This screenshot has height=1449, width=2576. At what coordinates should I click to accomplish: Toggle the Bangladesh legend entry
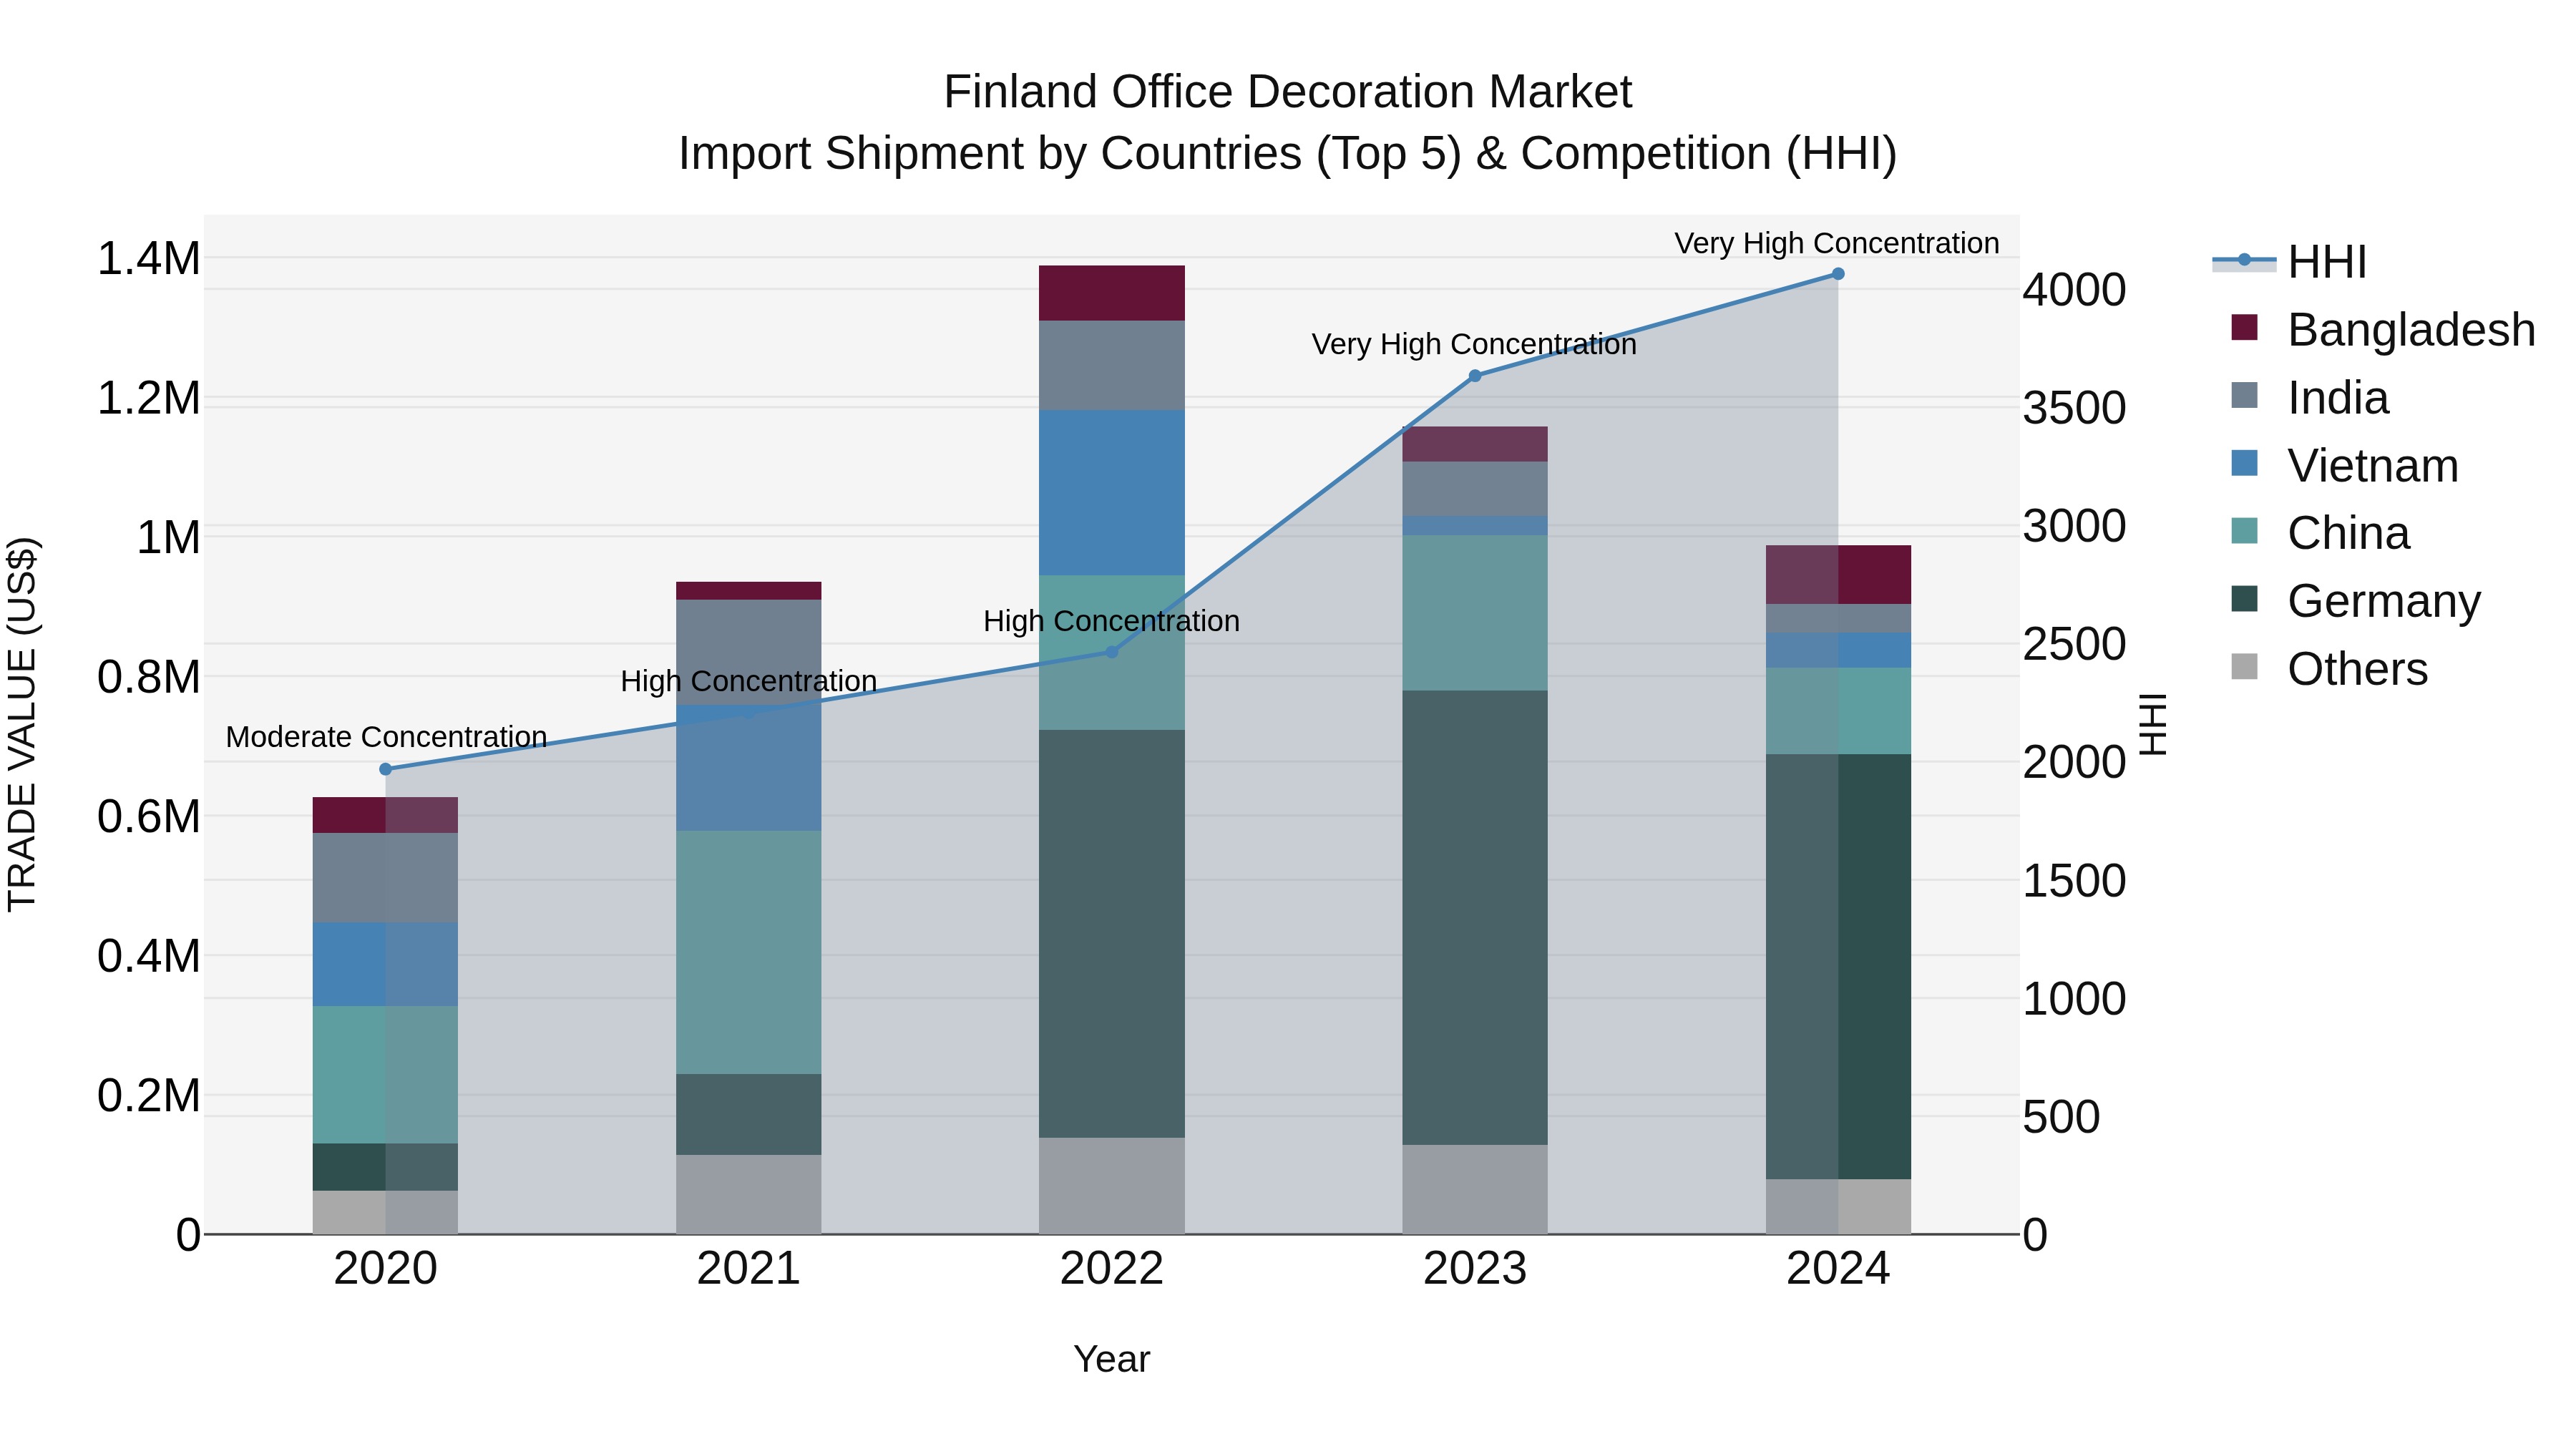click(x=2382, y=330)
